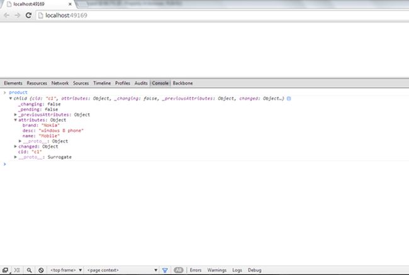
Task: Collapse the child object tree
Action: point(11,99)
